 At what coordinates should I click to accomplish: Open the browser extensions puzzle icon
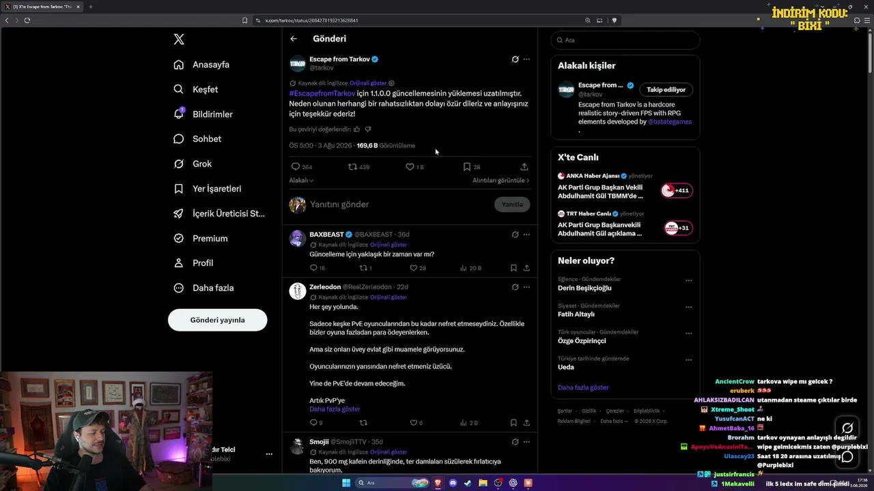pos(856,20)
